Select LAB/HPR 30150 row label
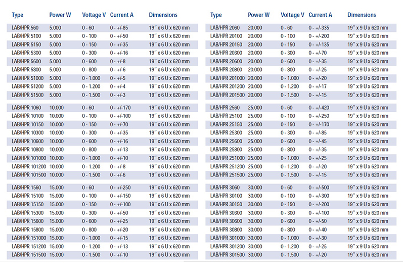403x276 pixels. [226, 204]
